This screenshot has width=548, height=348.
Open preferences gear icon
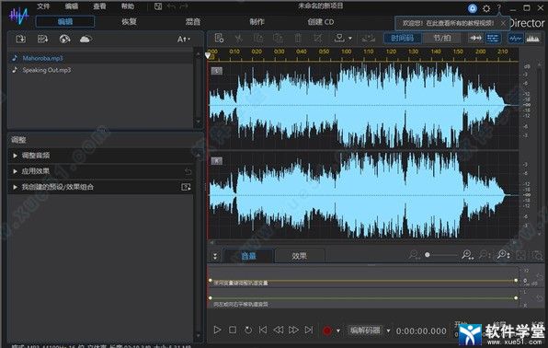pyautogui.click(x=486, y=8)
